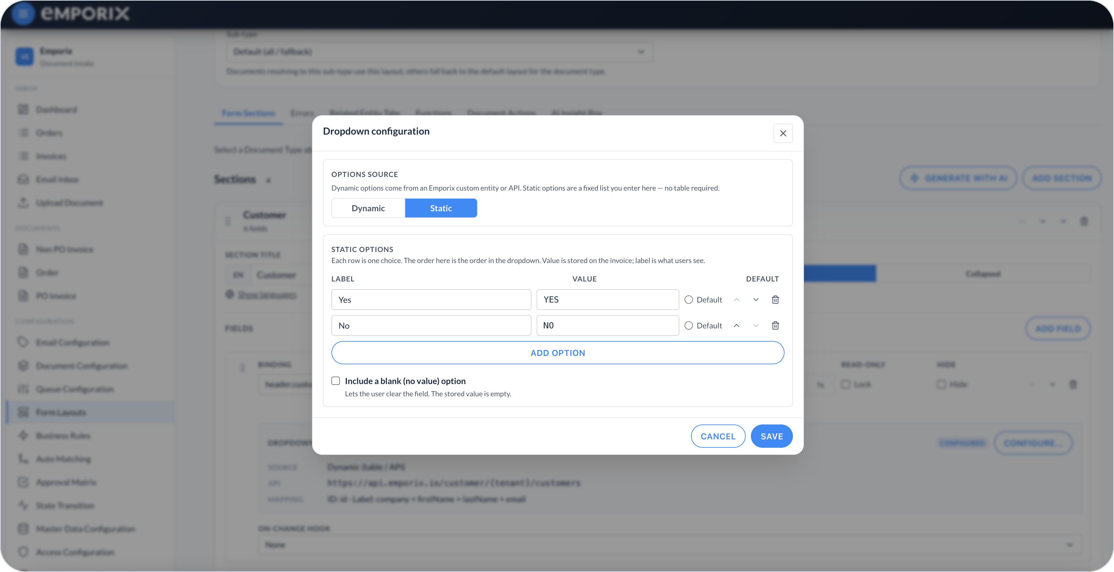Set Yes as the default option
This screenshot has height=572, width=1114.
(x=688, y=300)
